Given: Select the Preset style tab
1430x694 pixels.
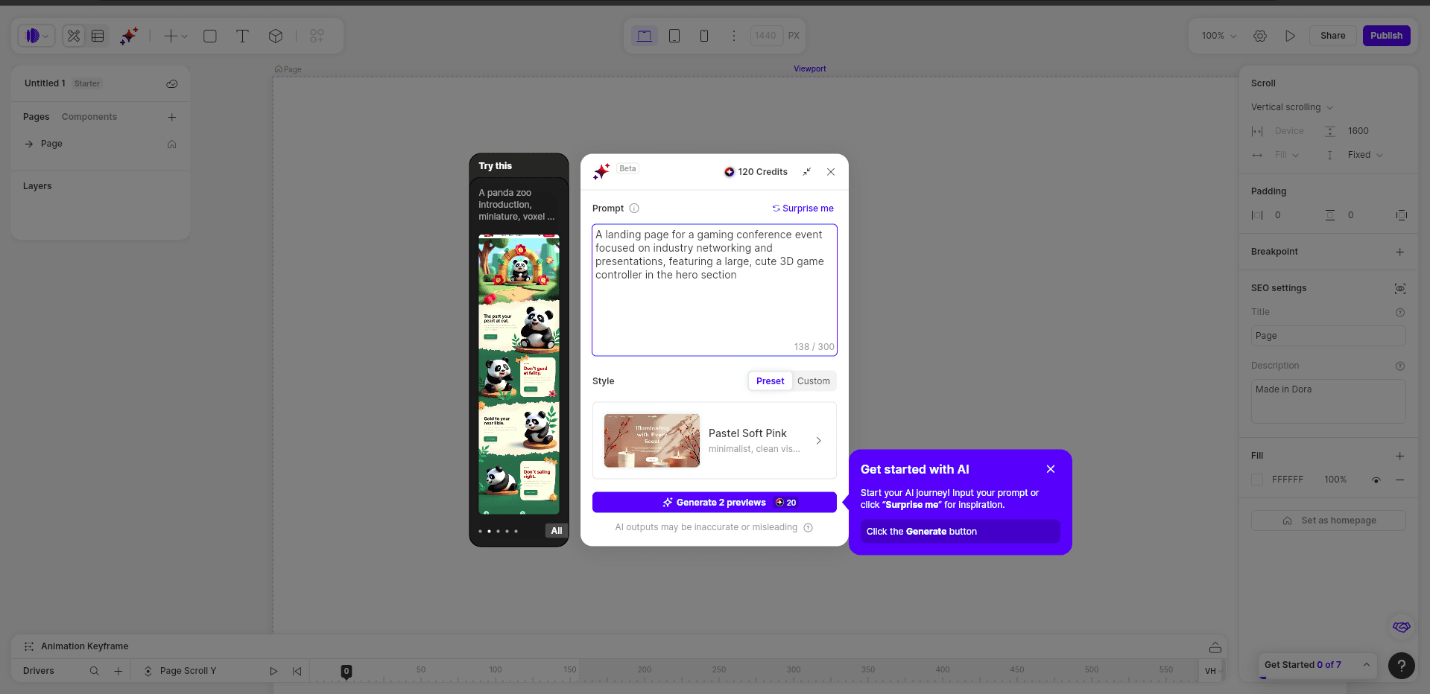Looking at the screenshot, I should 770,381.
